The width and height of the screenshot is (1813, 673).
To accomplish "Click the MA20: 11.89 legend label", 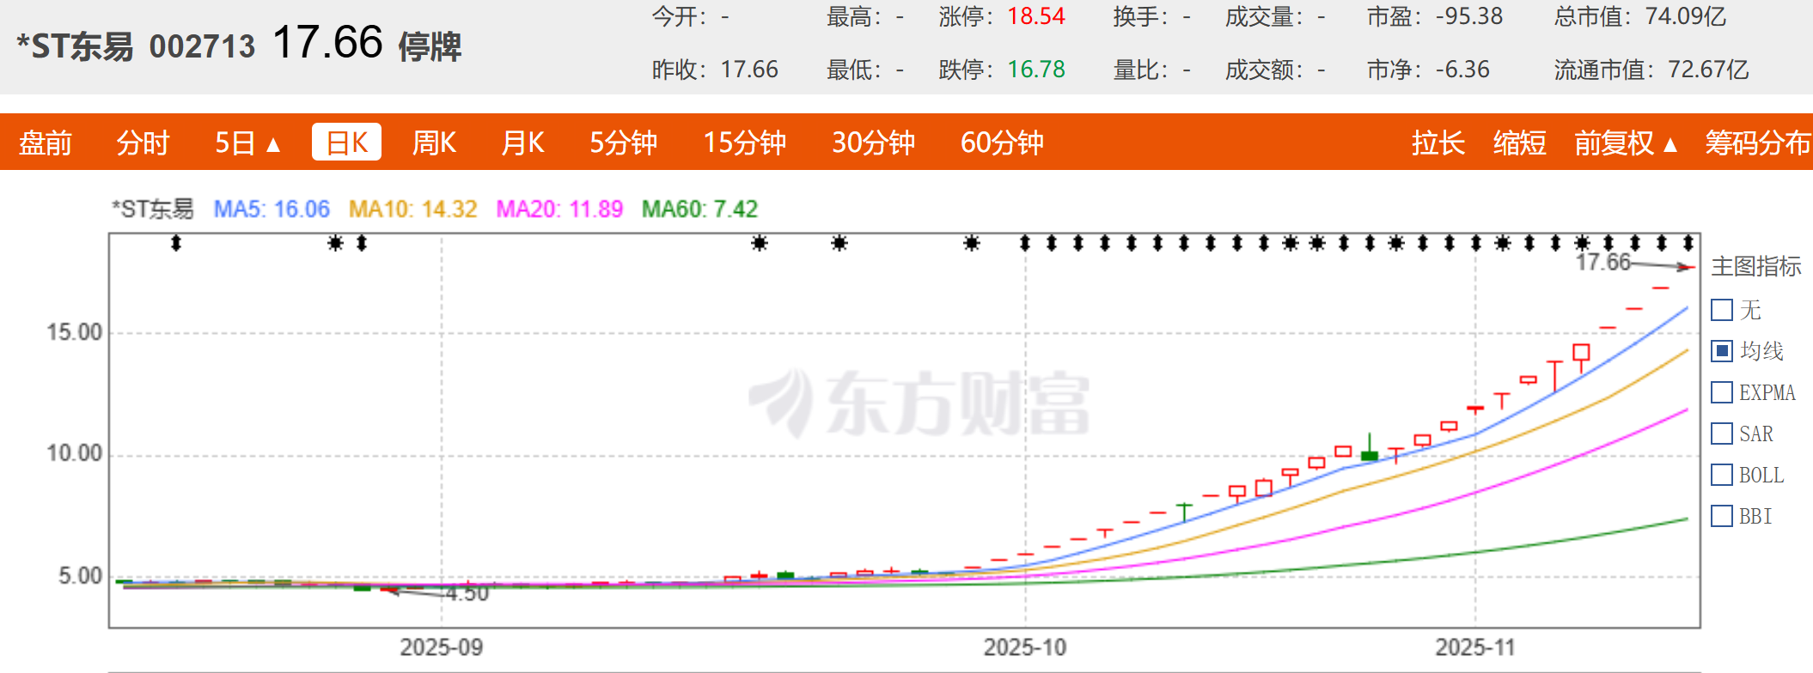I will click(560, 209).
